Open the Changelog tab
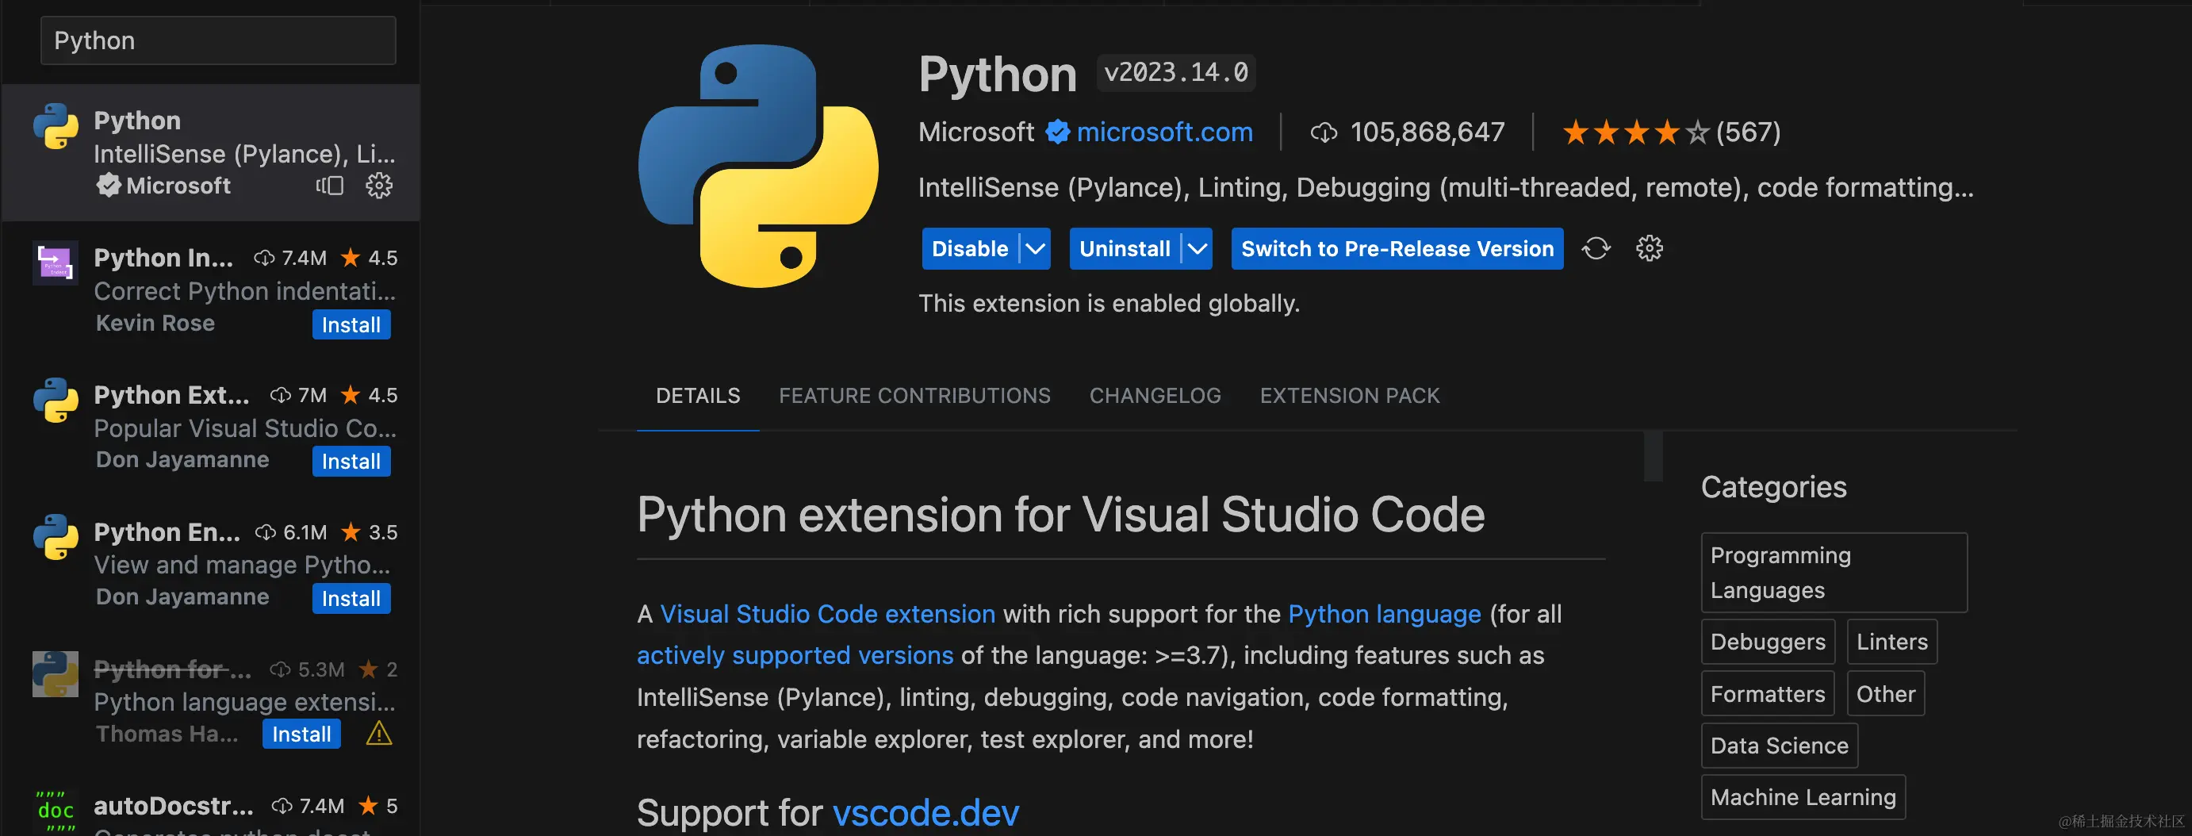The image size is (2192, 836). point(1155,396)
